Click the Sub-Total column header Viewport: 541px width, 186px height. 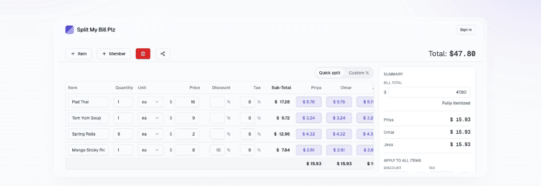tap(281, 88)
